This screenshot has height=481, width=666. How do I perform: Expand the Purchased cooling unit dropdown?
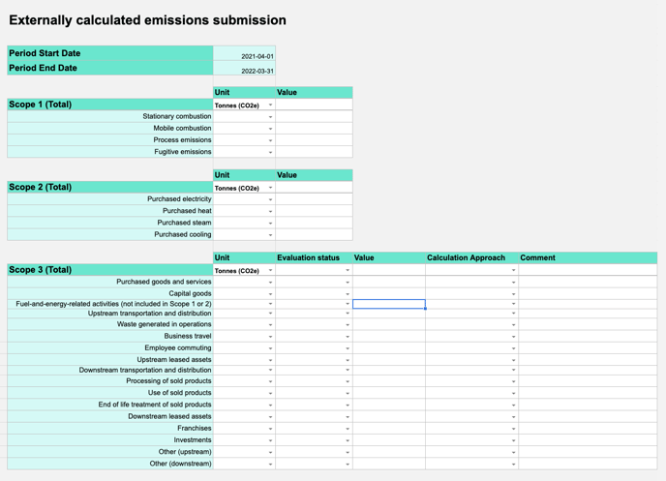tap(270, 235)
